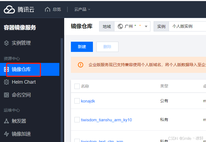Go to 总览 overview in top bar
Screen dimensions: 206x142
(x=57, y=9)
